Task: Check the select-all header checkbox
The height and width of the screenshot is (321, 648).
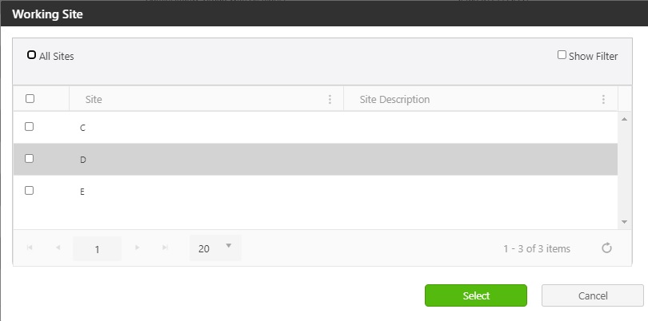Action: pyautogui.click(x=30, y=99)
